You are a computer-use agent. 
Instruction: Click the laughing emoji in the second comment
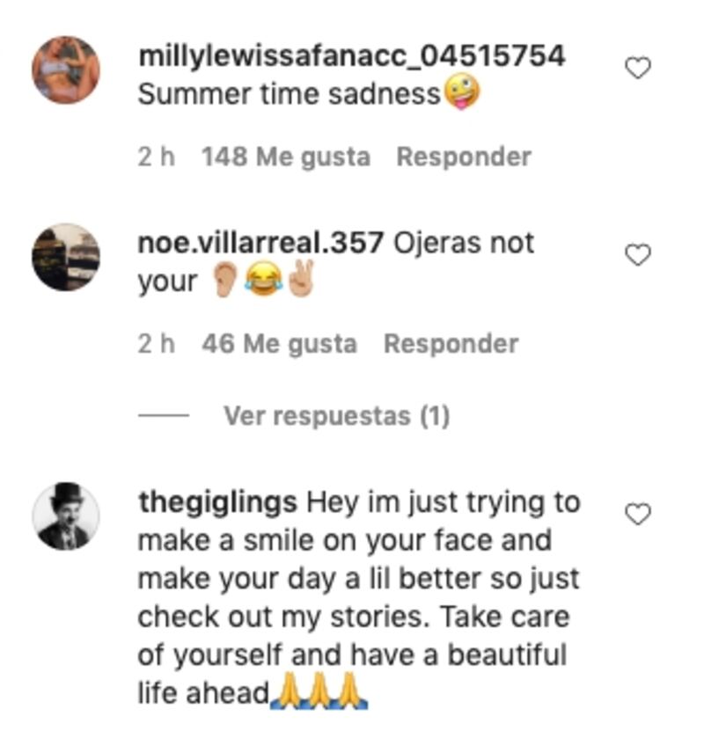pyautogui.click(x=260, y=283)
